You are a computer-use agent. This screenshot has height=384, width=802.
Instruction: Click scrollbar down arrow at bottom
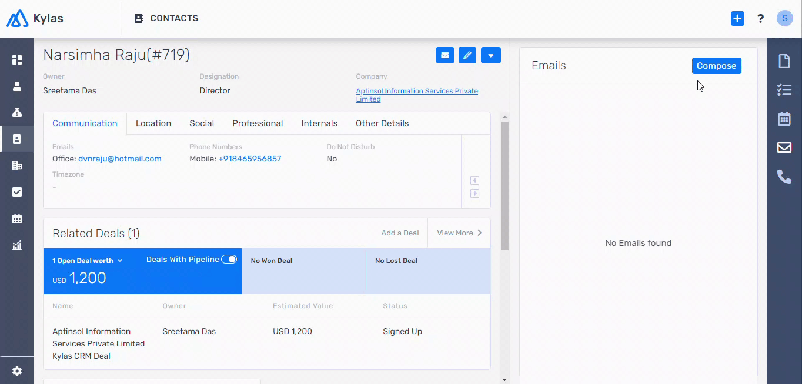pyautogui.click(x=504, y=380)
